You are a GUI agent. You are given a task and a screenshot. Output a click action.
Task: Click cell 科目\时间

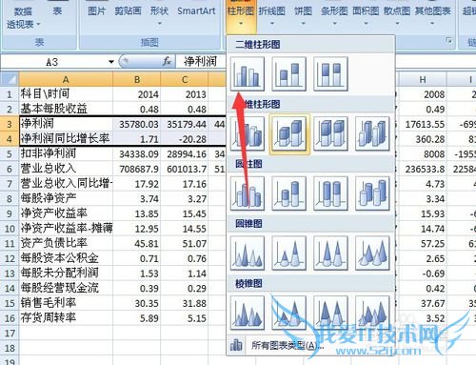[66, 94]
